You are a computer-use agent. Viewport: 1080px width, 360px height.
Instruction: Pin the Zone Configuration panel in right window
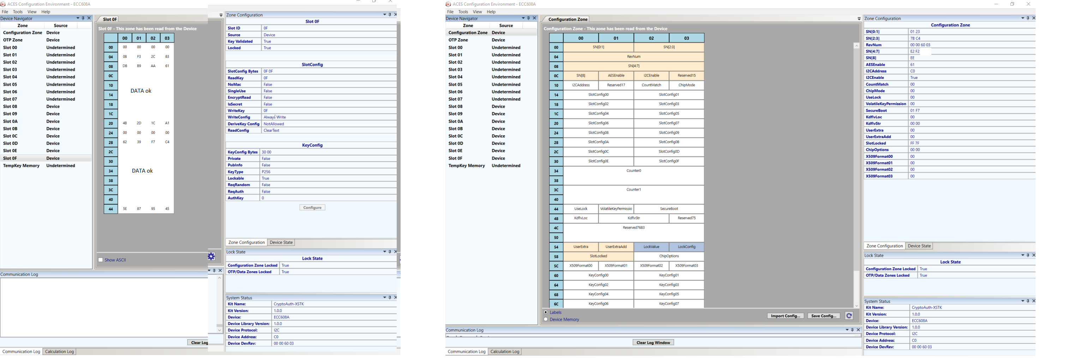pyautogui.click(x=1028, y=18)
